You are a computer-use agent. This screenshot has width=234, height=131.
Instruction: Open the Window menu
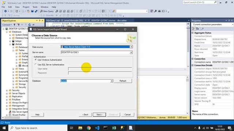coord(45,7)
